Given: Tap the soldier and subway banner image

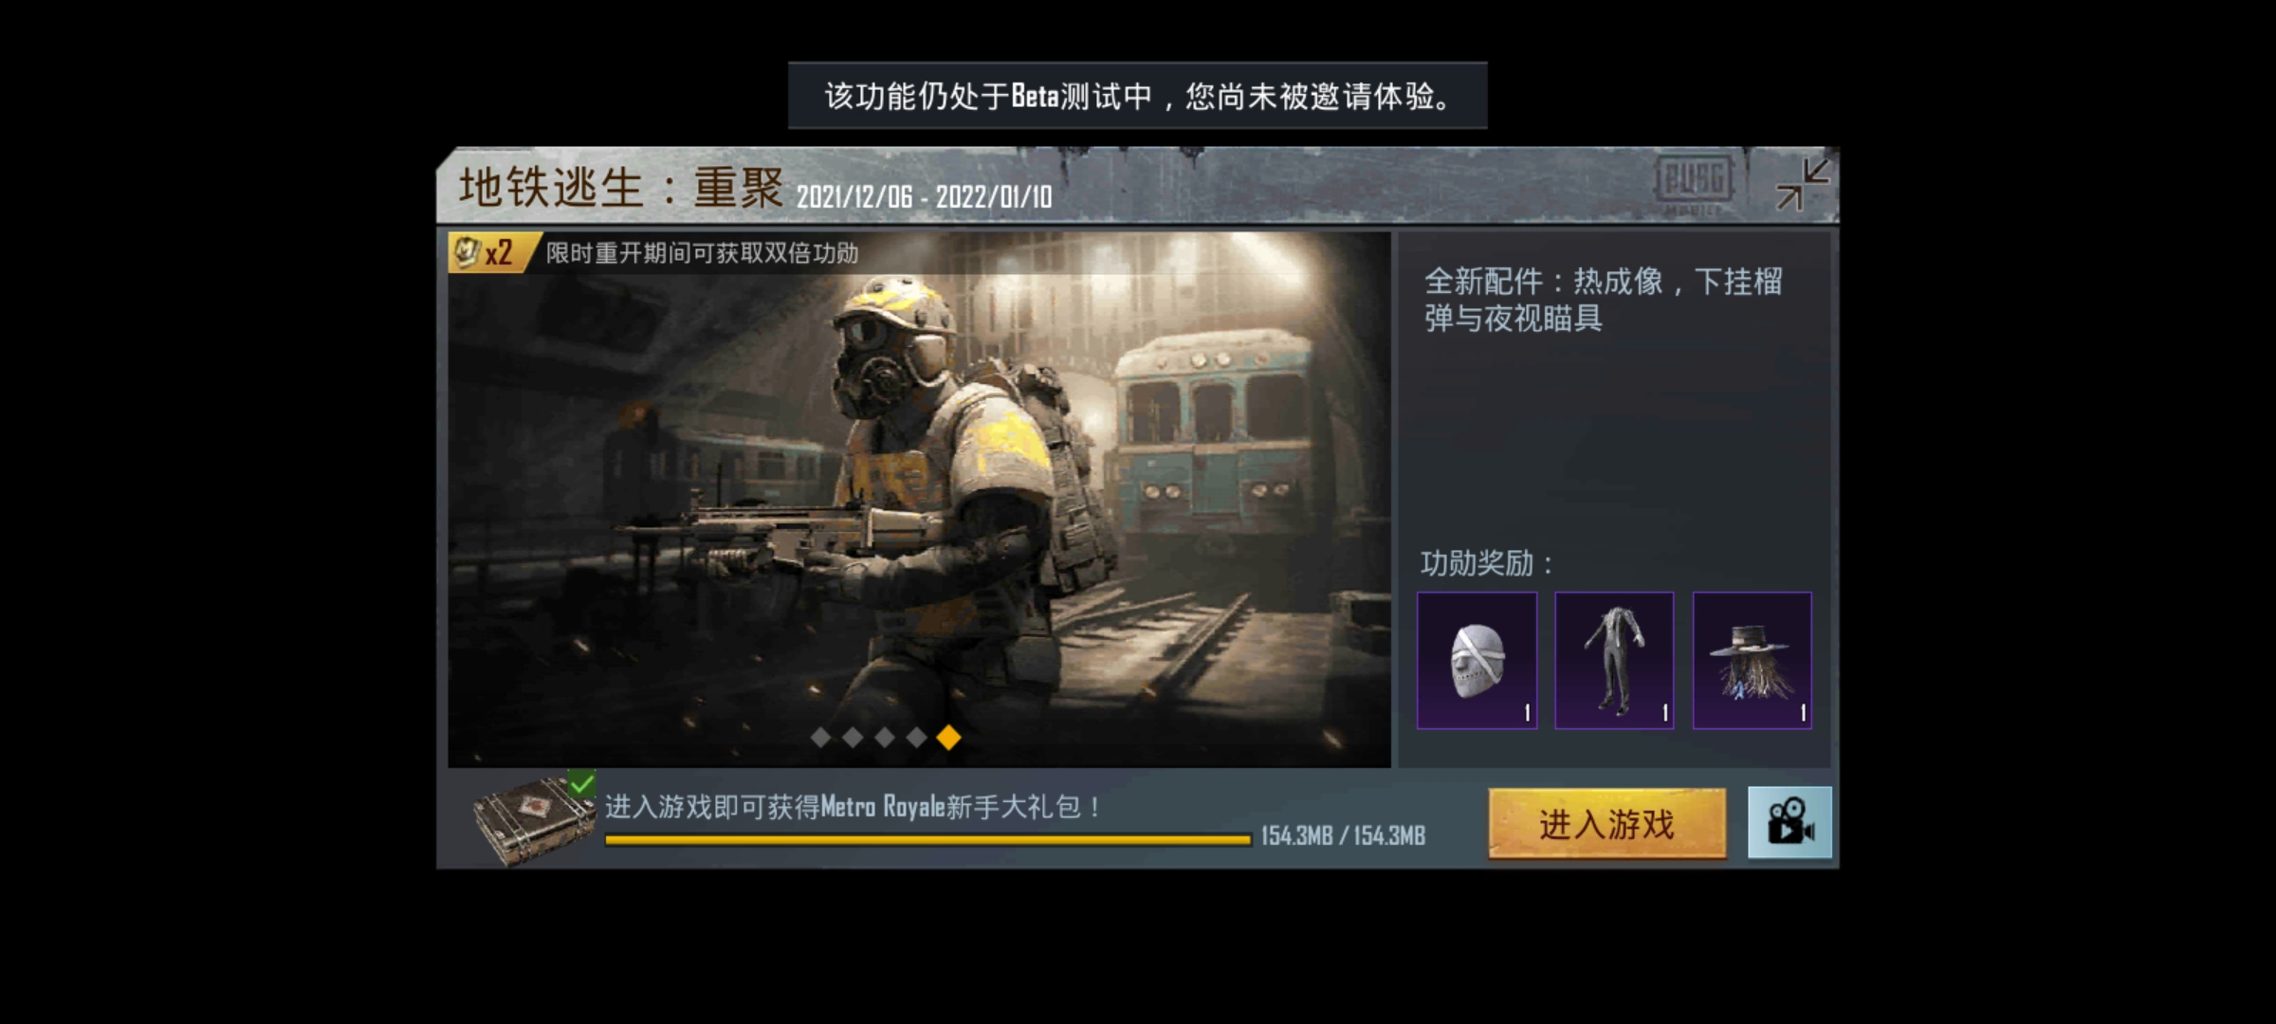Looking at the screenshot, I should [x=919, y=500].
